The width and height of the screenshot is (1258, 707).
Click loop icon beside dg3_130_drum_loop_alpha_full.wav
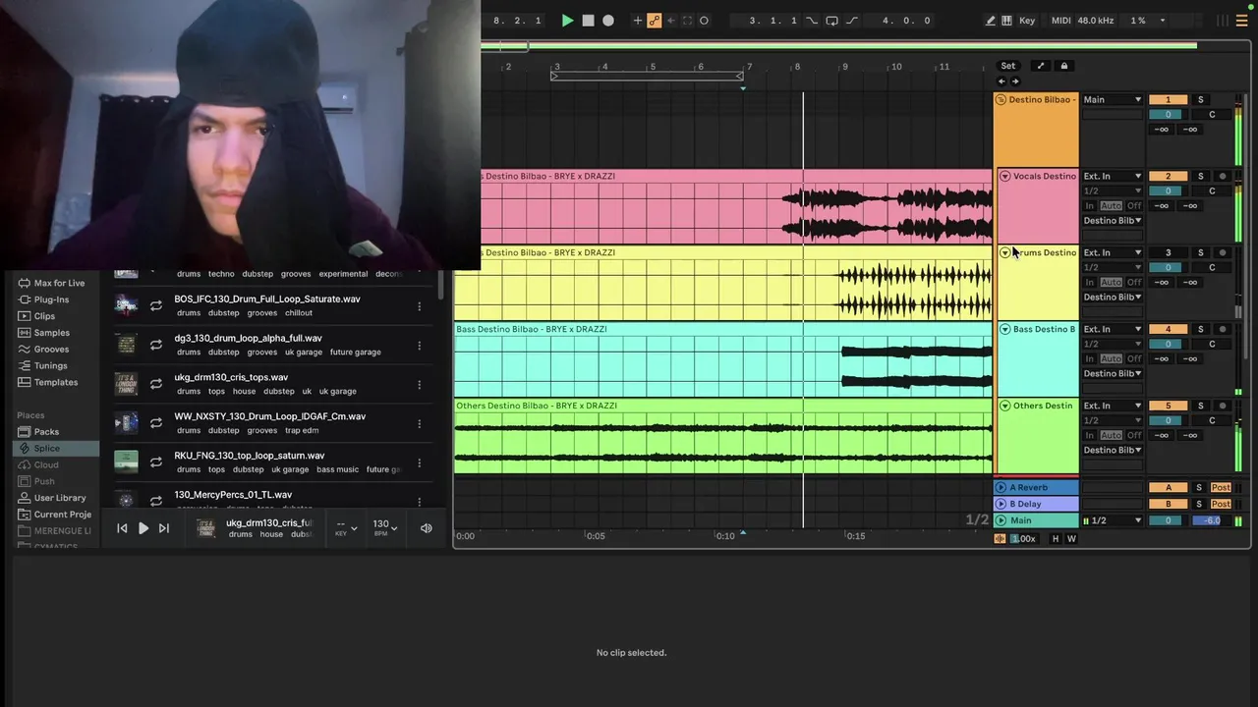pos(155,345)
